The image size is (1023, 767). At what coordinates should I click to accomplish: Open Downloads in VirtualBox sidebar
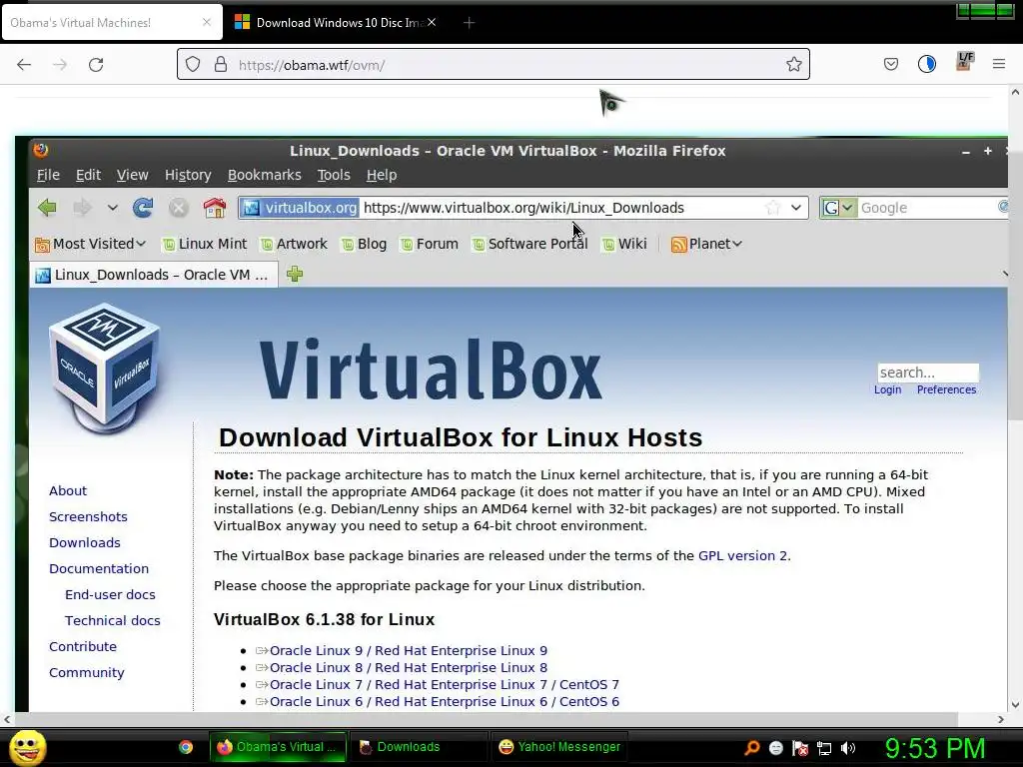(x=85, y=542)
